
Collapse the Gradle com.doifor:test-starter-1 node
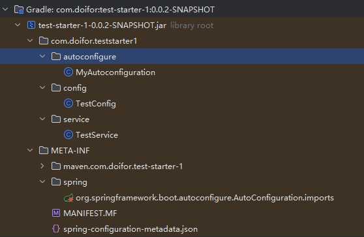pos(5,9)
